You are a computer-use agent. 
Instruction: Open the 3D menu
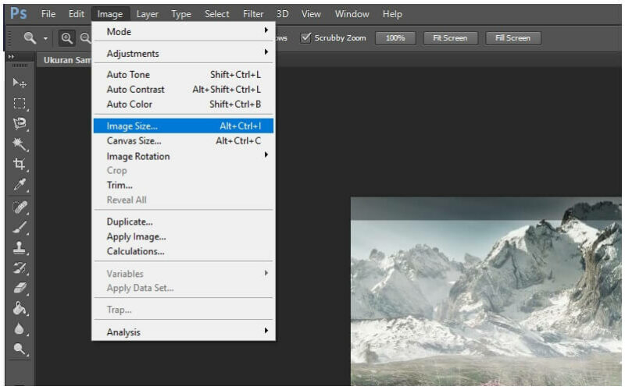click(x=283, y=14)
